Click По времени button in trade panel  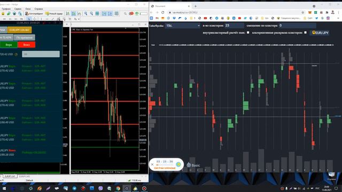25,38
